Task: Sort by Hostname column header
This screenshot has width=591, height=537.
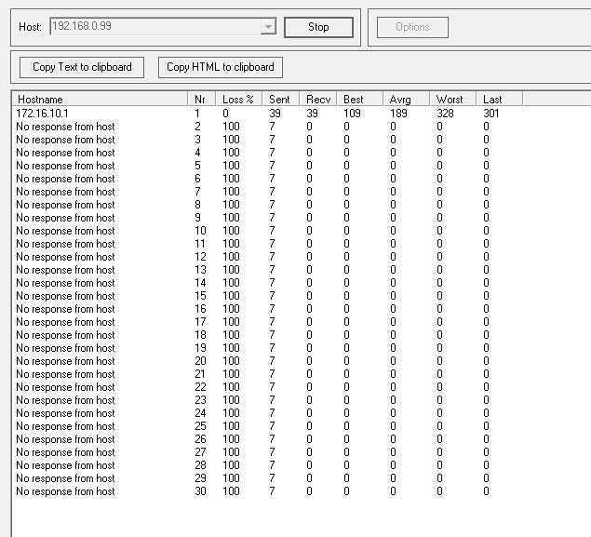Action: pos(100,100)
